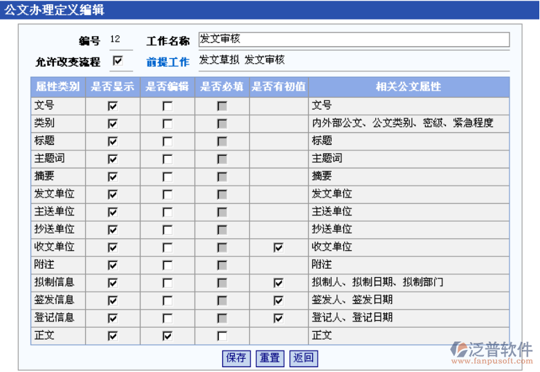Uncheck 是否显示 for the 收文单位 row

coord(113,248)
